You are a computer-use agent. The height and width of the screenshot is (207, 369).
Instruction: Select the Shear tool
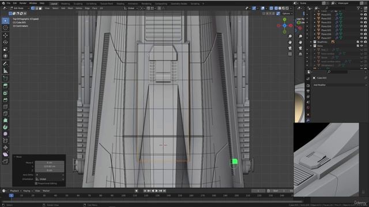point(5,154)
